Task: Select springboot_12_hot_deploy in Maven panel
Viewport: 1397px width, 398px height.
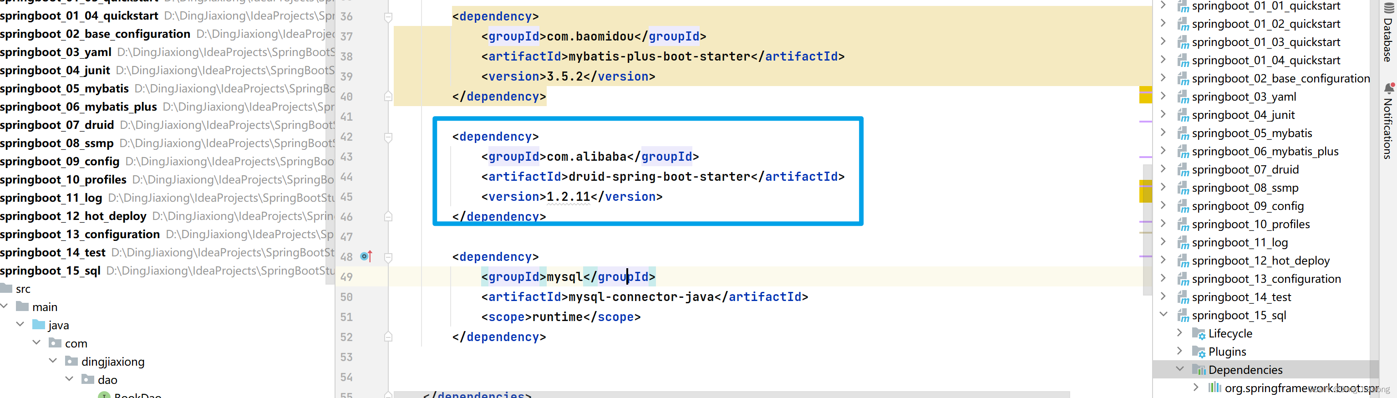Action: pyautogui.click(x=1260, y=261)
